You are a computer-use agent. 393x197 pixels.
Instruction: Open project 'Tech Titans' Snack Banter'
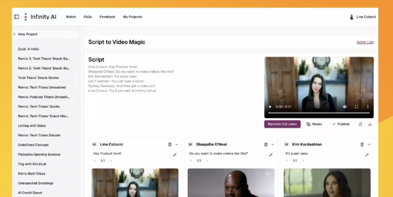(x=38, y=78)
